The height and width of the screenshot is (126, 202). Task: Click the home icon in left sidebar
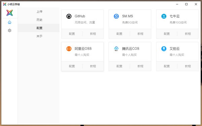(9, 22)
